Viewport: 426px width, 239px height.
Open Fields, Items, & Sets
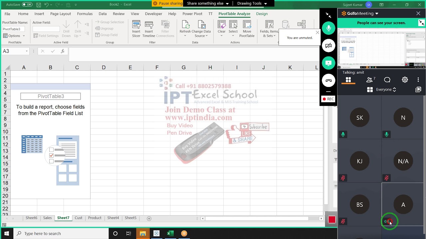pyautogui.click(x=269, y=29)
